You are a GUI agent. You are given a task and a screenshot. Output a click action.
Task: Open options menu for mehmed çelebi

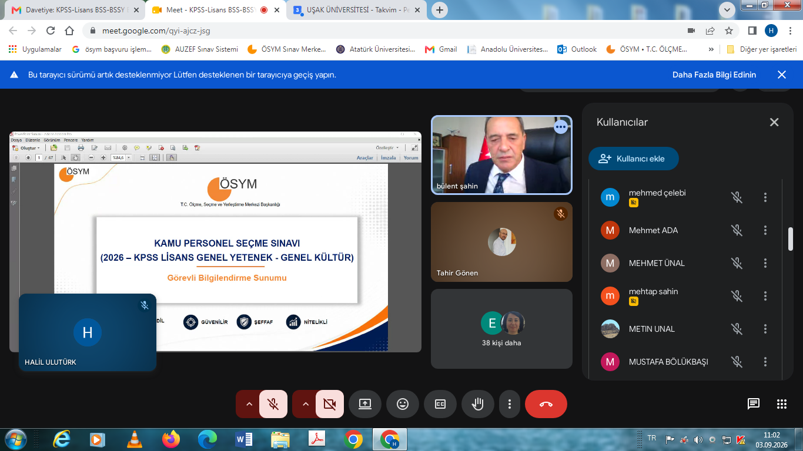tap(765, 197)
